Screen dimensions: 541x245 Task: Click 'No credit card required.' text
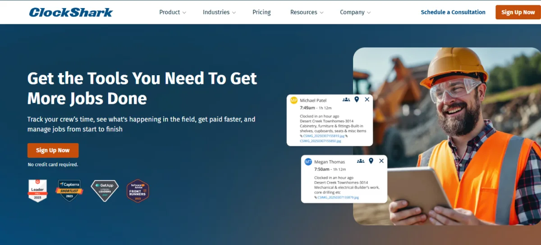click(x=53, y=164)
